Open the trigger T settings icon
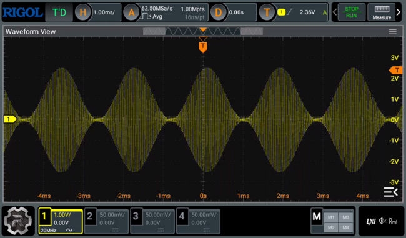The image size is (406, 238). (x=267, y=12)
